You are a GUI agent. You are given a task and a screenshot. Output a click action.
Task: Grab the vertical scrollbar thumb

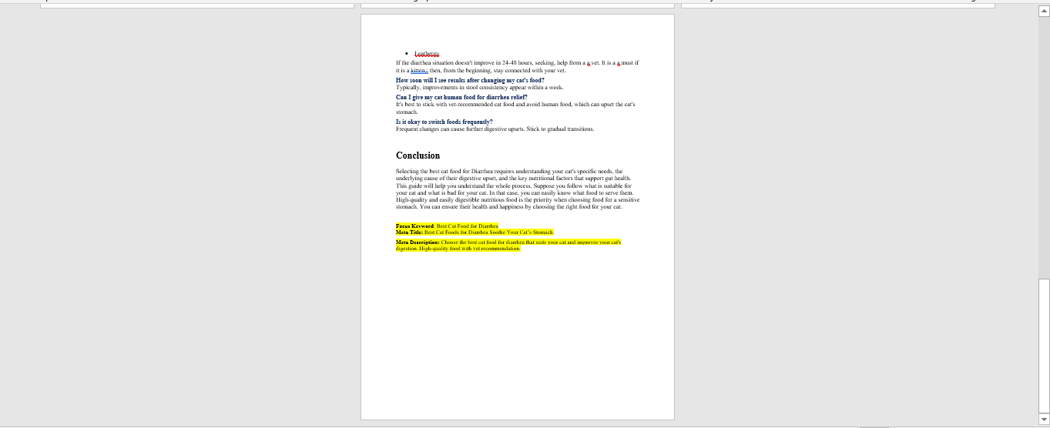click(1044, 345)
